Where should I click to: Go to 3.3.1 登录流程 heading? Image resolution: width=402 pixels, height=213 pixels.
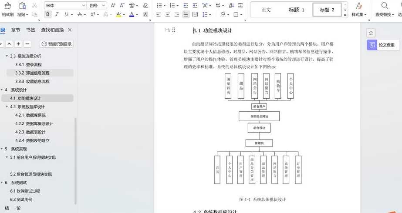point(28,64)
